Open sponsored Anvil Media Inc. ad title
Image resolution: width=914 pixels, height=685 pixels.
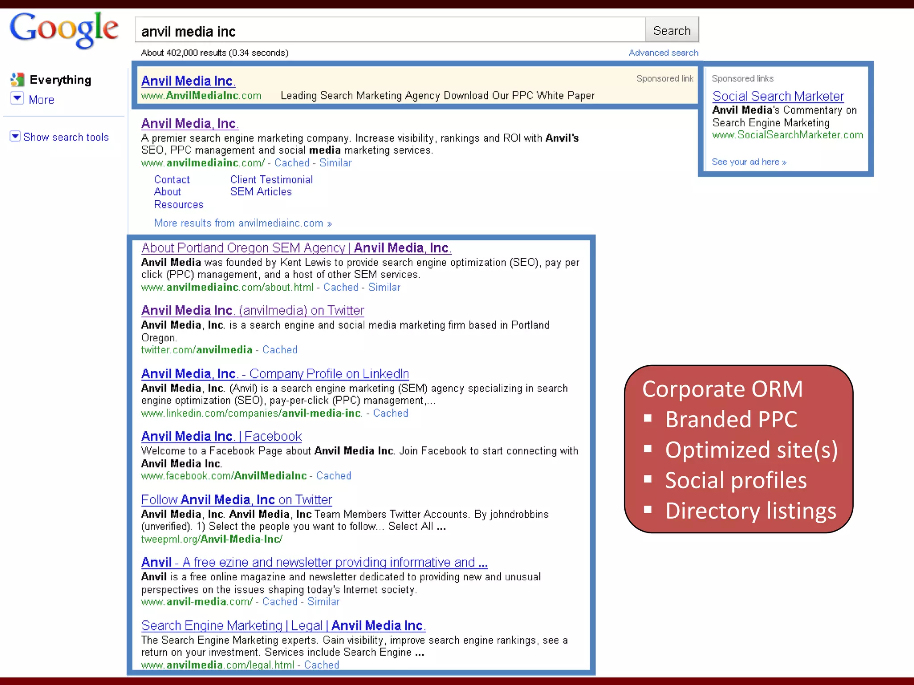pyautogui.click(x=188, y=81)
